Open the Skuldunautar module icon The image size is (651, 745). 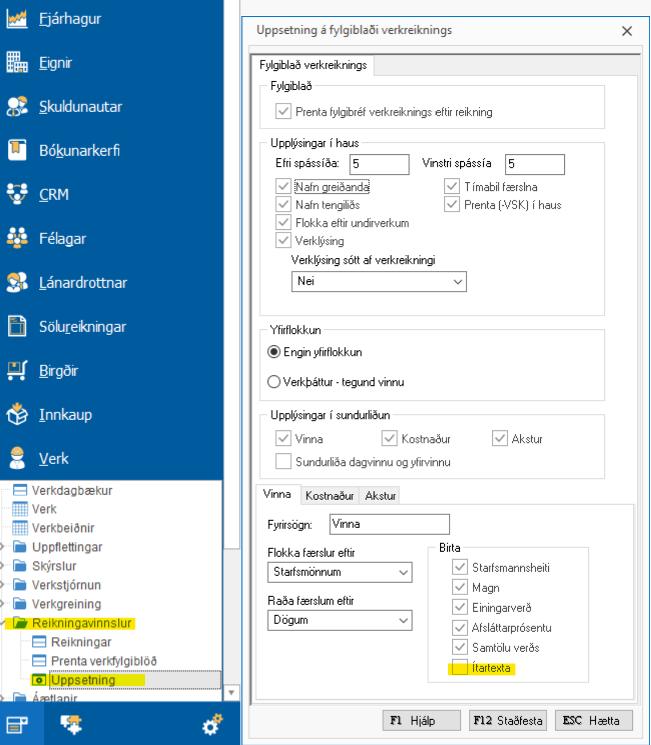tap(17, 107)
